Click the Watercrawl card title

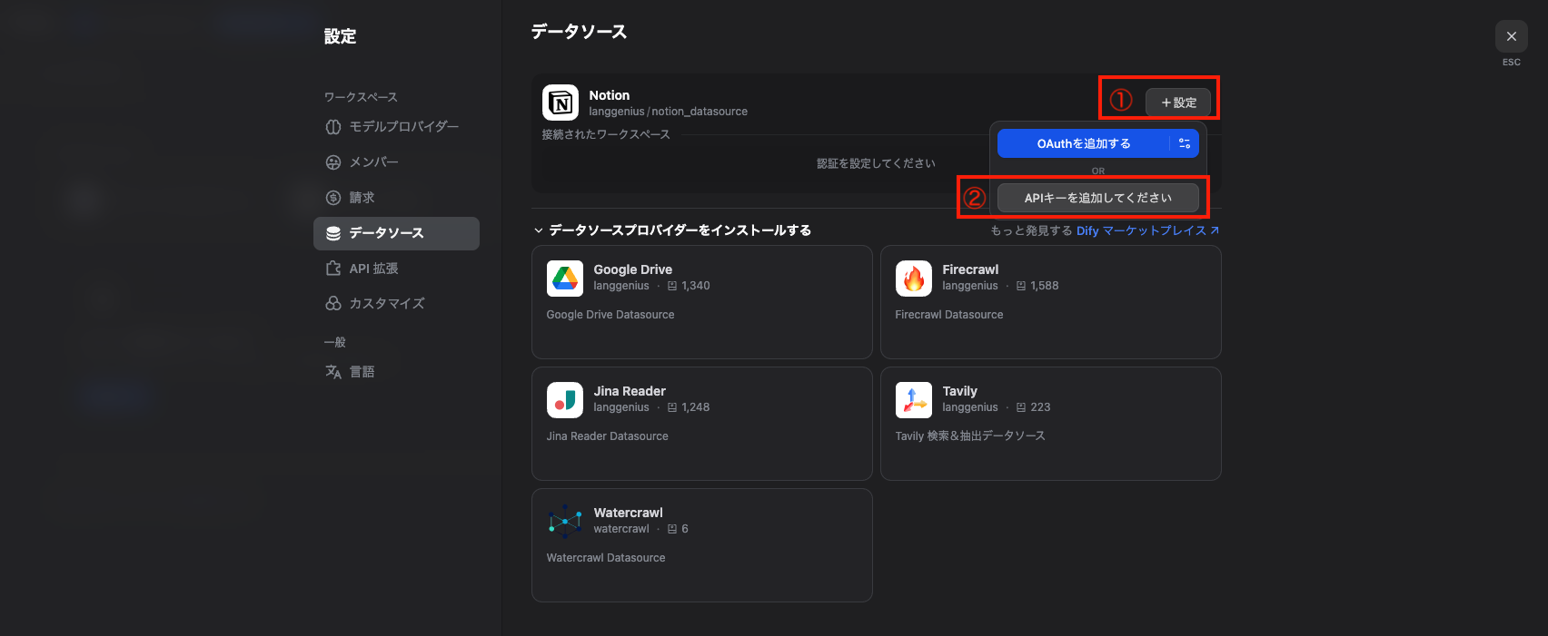629,513
